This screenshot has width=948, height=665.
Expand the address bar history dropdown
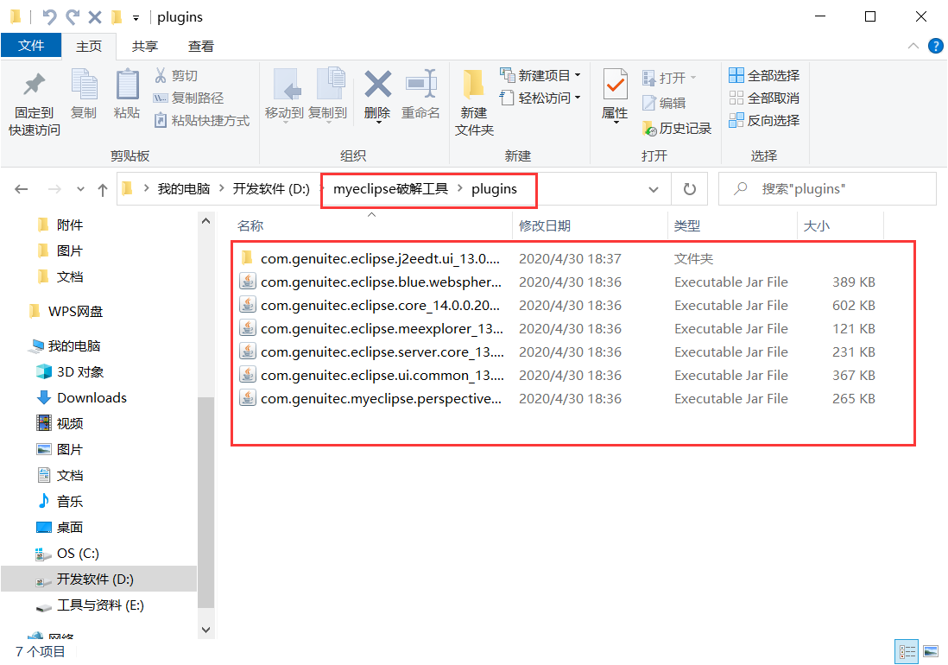654,190
